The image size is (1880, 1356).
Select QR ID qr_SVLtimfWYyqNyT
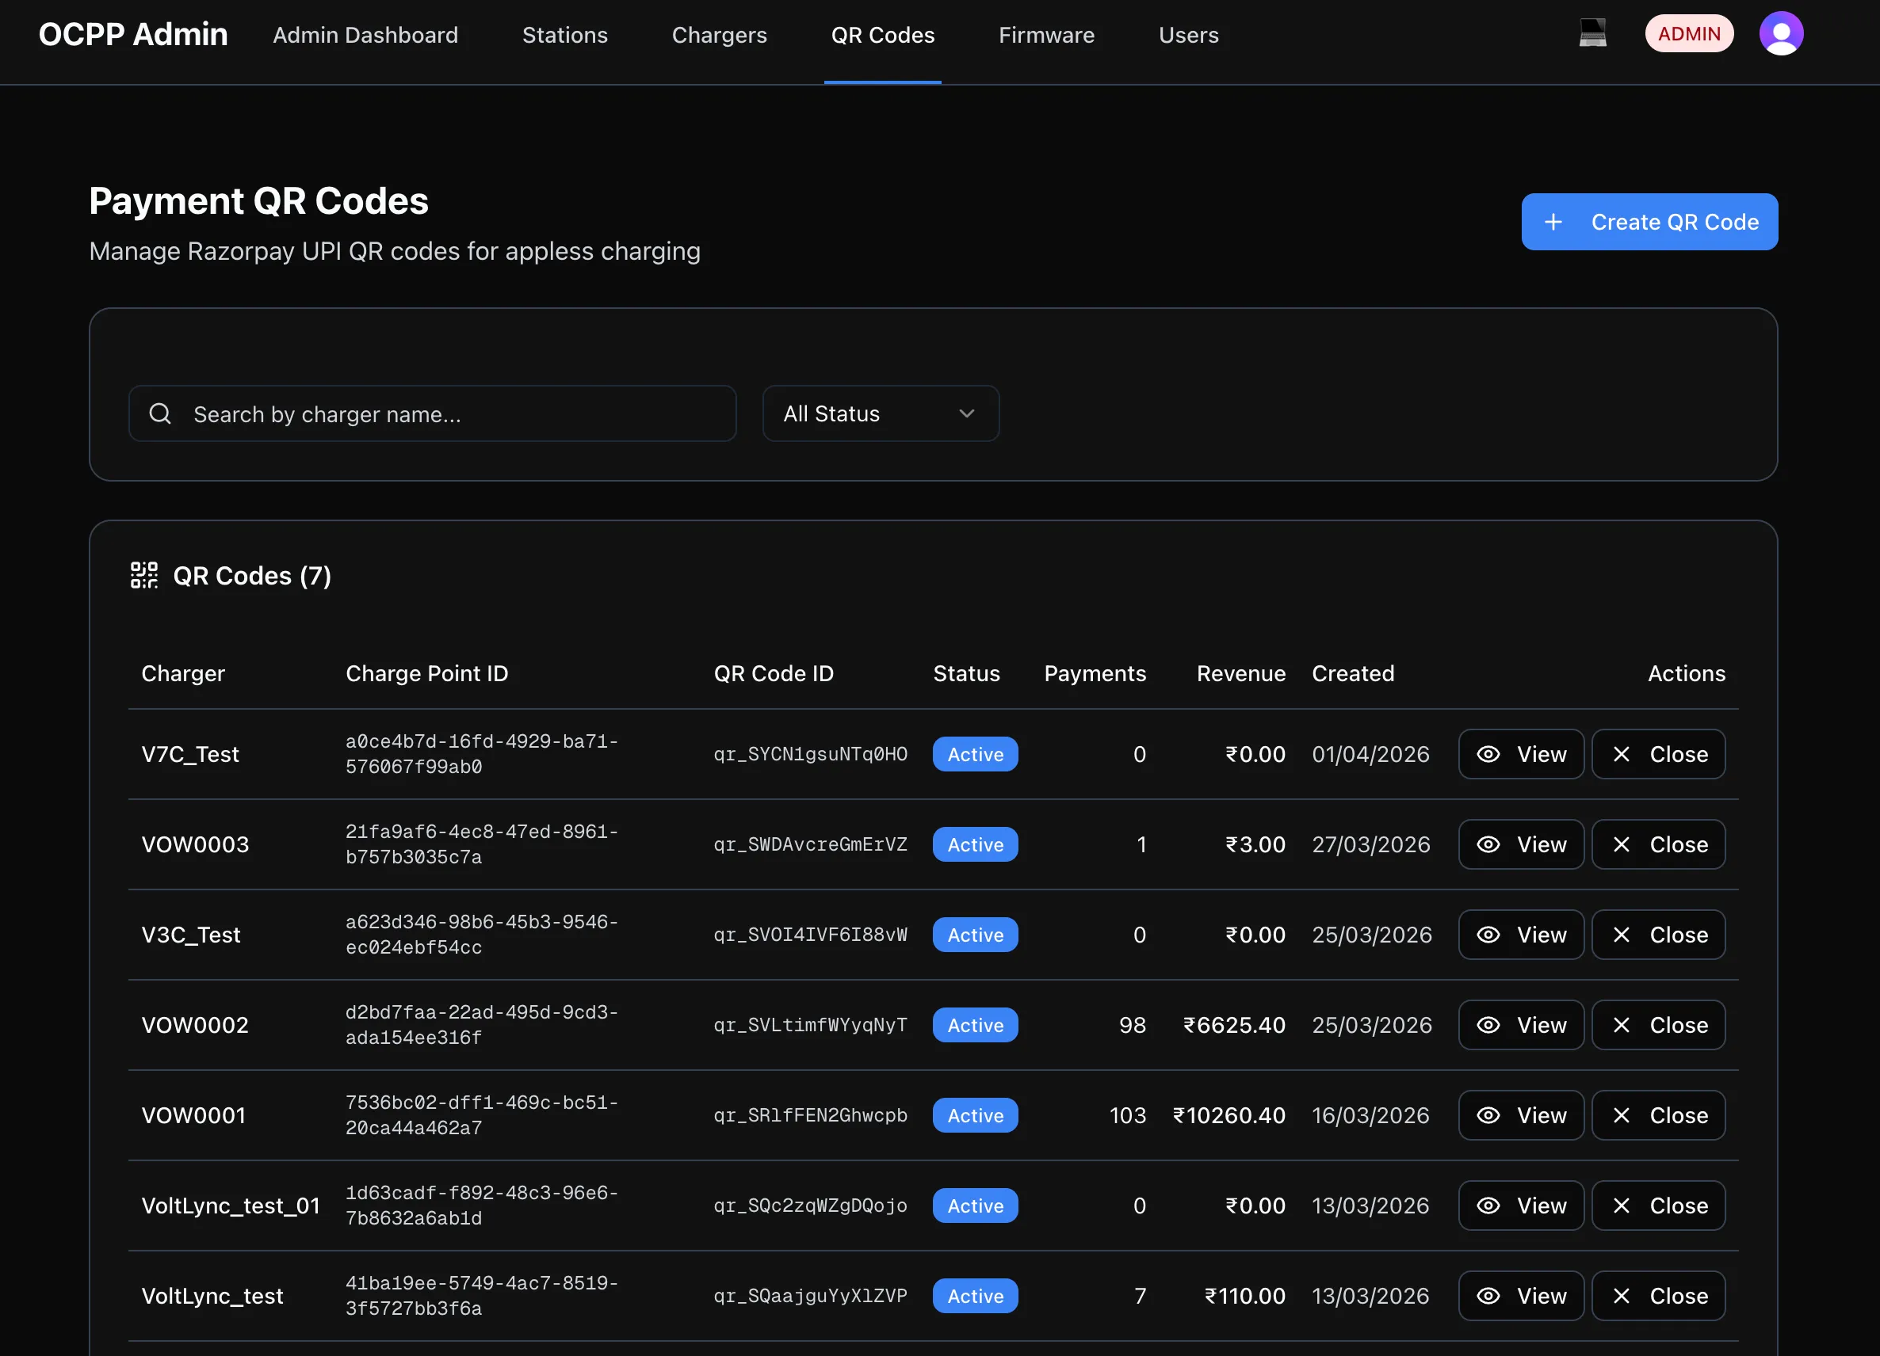[810, 1025]
